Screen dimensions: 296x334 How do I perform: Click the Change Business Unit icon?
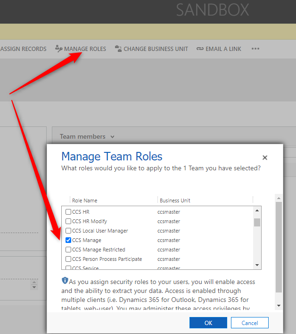pos(118,49)
